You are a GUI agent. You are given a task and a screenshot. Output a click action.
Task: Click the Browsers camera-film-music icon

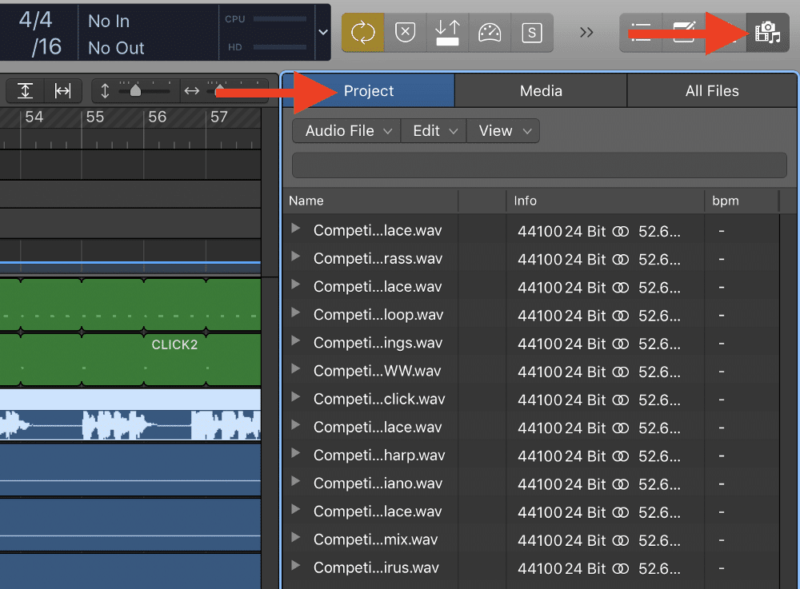coord(768,33)
